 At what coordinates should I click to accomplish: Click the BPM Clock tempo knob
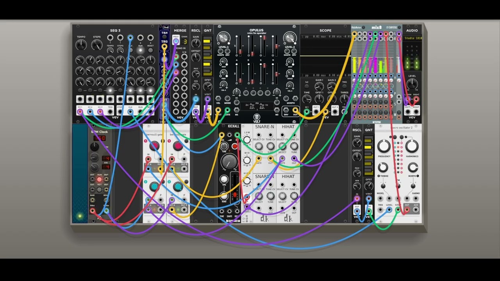click(x=95, y=147)
